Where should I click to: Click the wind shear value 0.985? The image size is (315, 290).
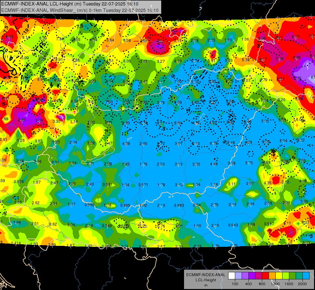[89, 205]
